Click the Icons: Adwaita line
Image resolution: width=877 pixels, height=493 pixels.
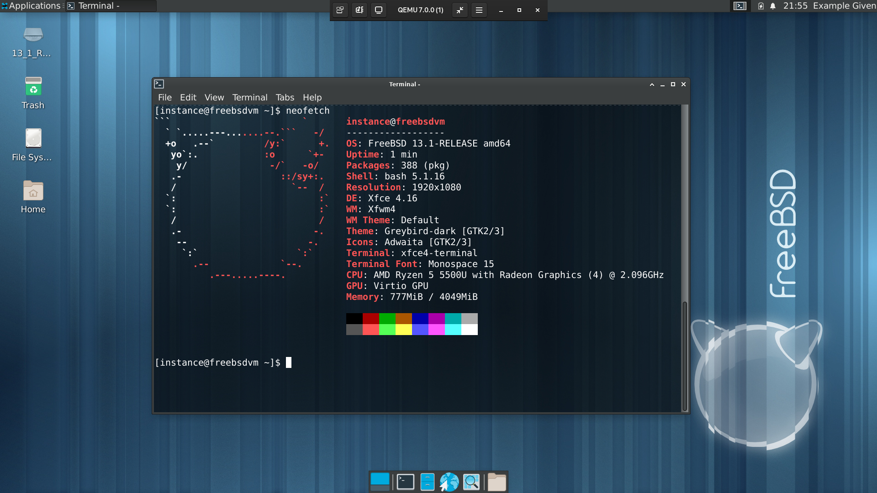pyautogui.click(x=409, y=242)
